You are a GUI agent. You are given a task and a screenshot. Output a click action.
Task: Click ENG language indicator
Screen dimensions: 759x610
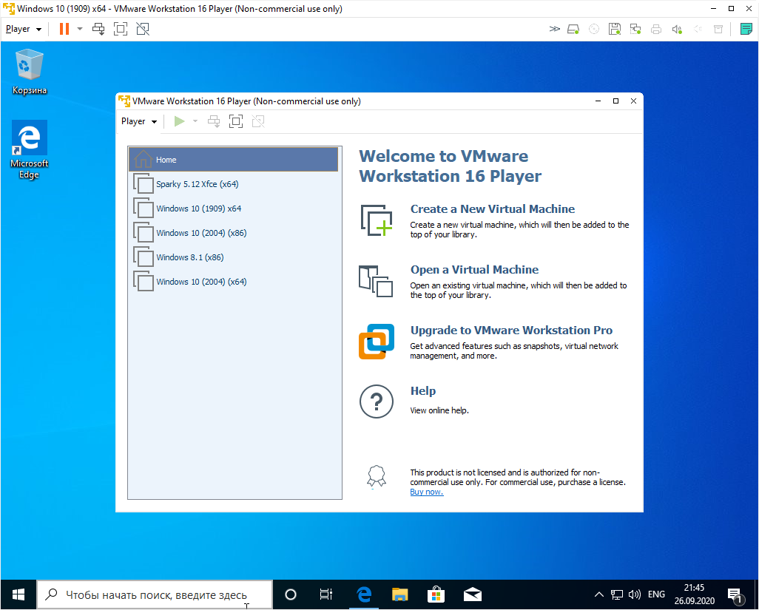point(656,594)
